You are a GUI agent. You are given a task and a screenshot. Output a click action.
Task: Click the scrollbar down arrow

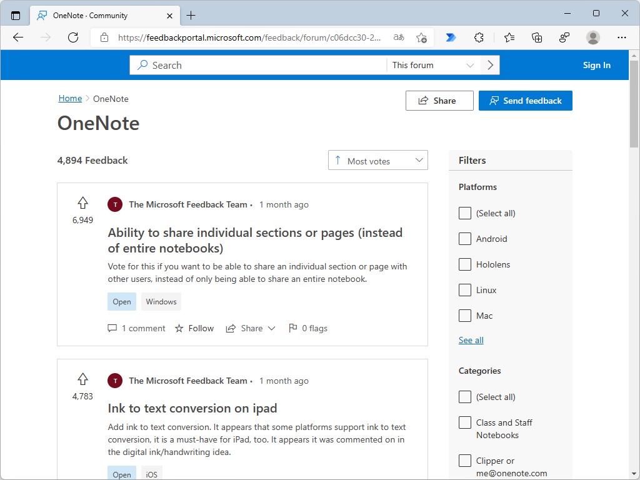[634, 474]
